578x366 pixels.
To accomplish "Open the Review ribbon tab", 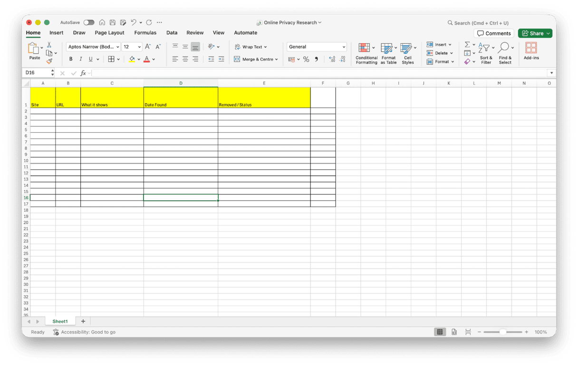I will click(x=195, y=33).
